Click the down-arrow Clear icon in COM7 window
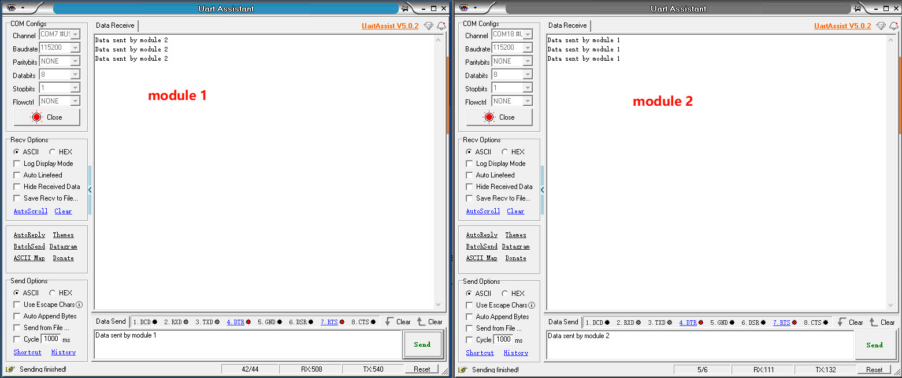This screenshot has height=378, width=902. click(389, 322)
